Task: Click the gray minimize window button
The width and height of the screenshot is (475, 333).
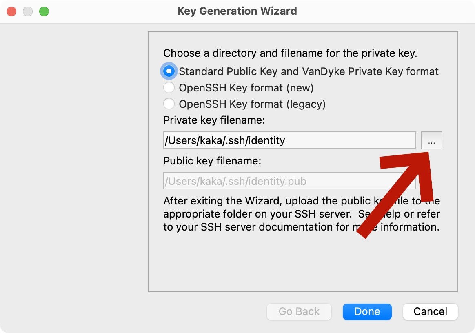Action: (x=28, y=11)
